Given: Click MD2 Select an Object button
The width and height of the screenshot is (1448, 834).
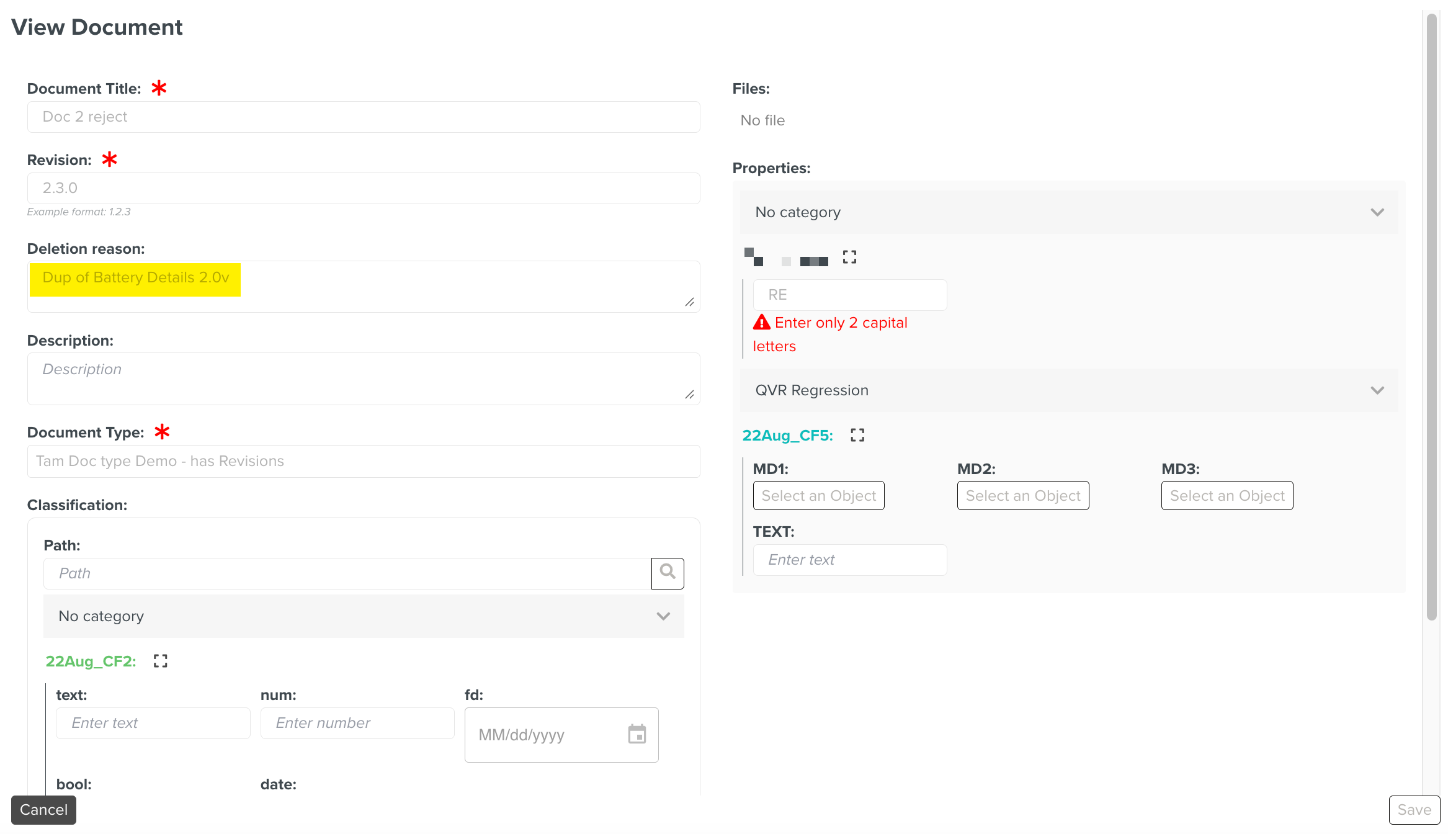Looking at the screenshot, I should tap(1022, 496).
